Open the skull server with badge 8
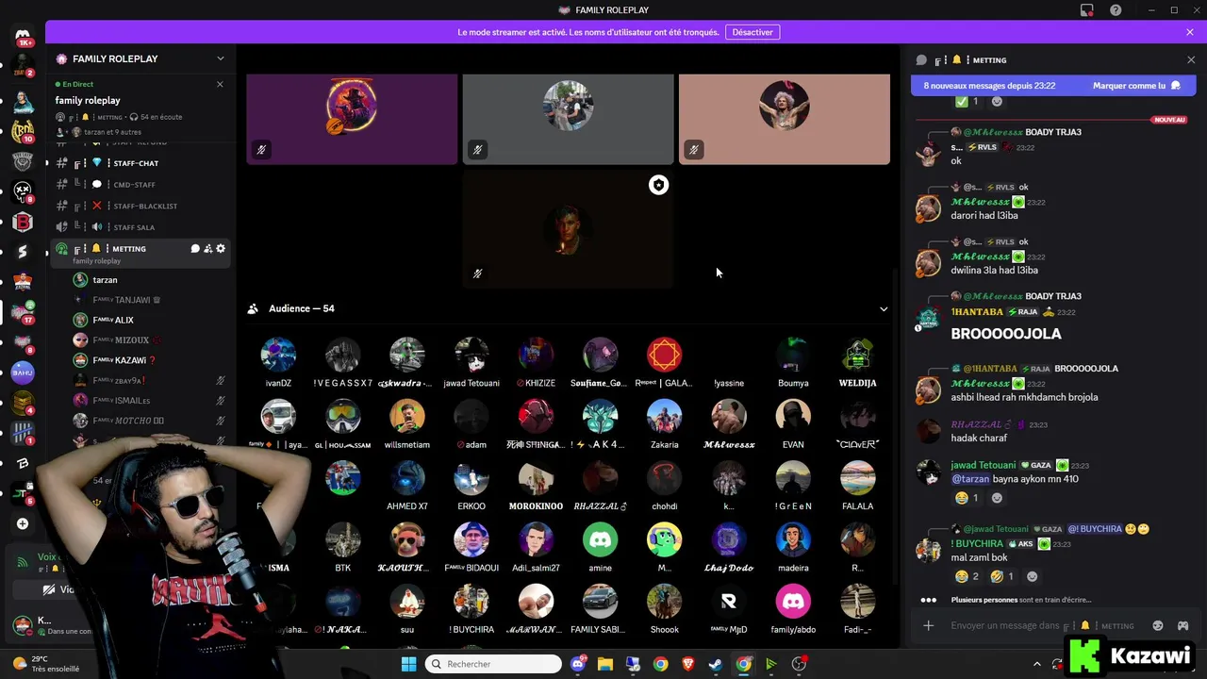Viewport: 1207px width, 679px height. coord(23,191)
